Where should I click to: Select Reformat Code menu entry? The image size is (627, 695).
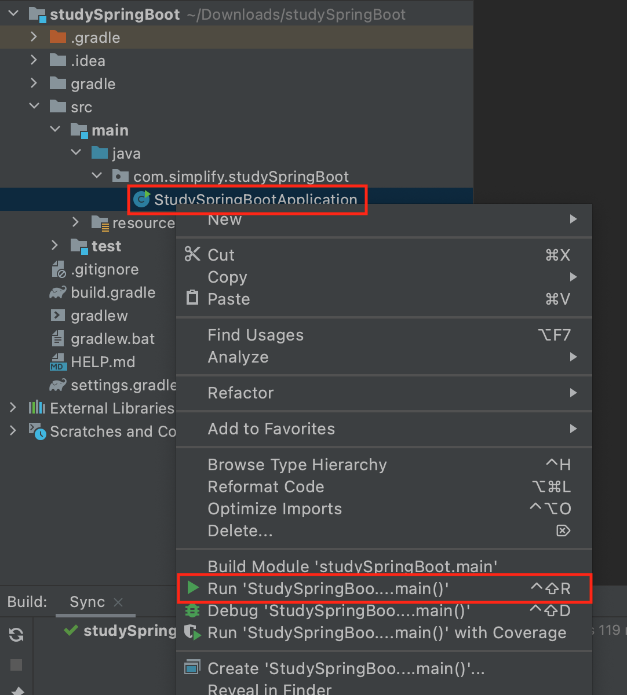pyautogui.click(x=265, y=487)
